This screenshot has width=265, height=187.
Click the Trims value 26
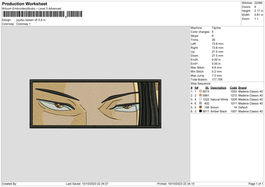click(213, 40)
